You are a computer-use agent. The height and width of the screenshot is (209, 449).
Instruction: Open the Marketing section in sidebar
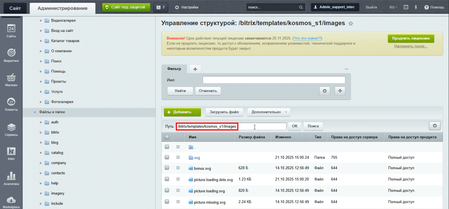pyautogui.click(x=11, y=55)
